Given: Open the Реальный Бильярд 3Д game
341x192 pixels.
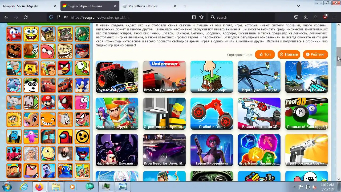Looking at the screenshot, I should click(307, 114).
